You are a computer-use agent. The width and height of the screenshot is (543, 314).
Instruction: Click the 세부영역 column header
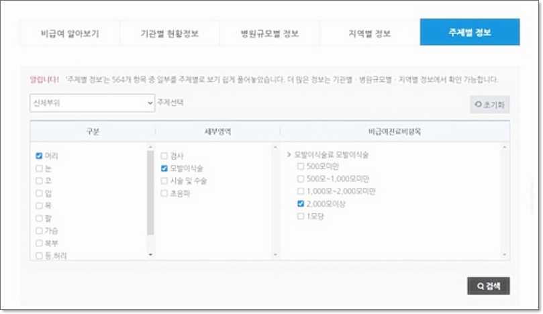pos(218,132)
